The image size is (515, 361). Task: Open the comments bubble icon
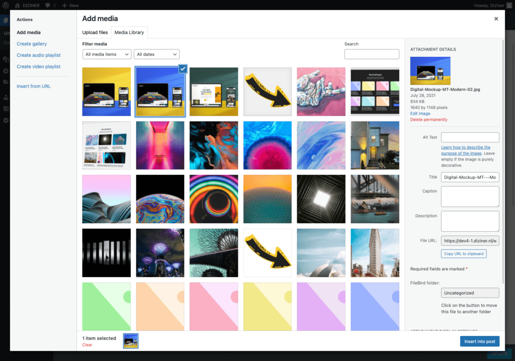(x=47, y=5)
